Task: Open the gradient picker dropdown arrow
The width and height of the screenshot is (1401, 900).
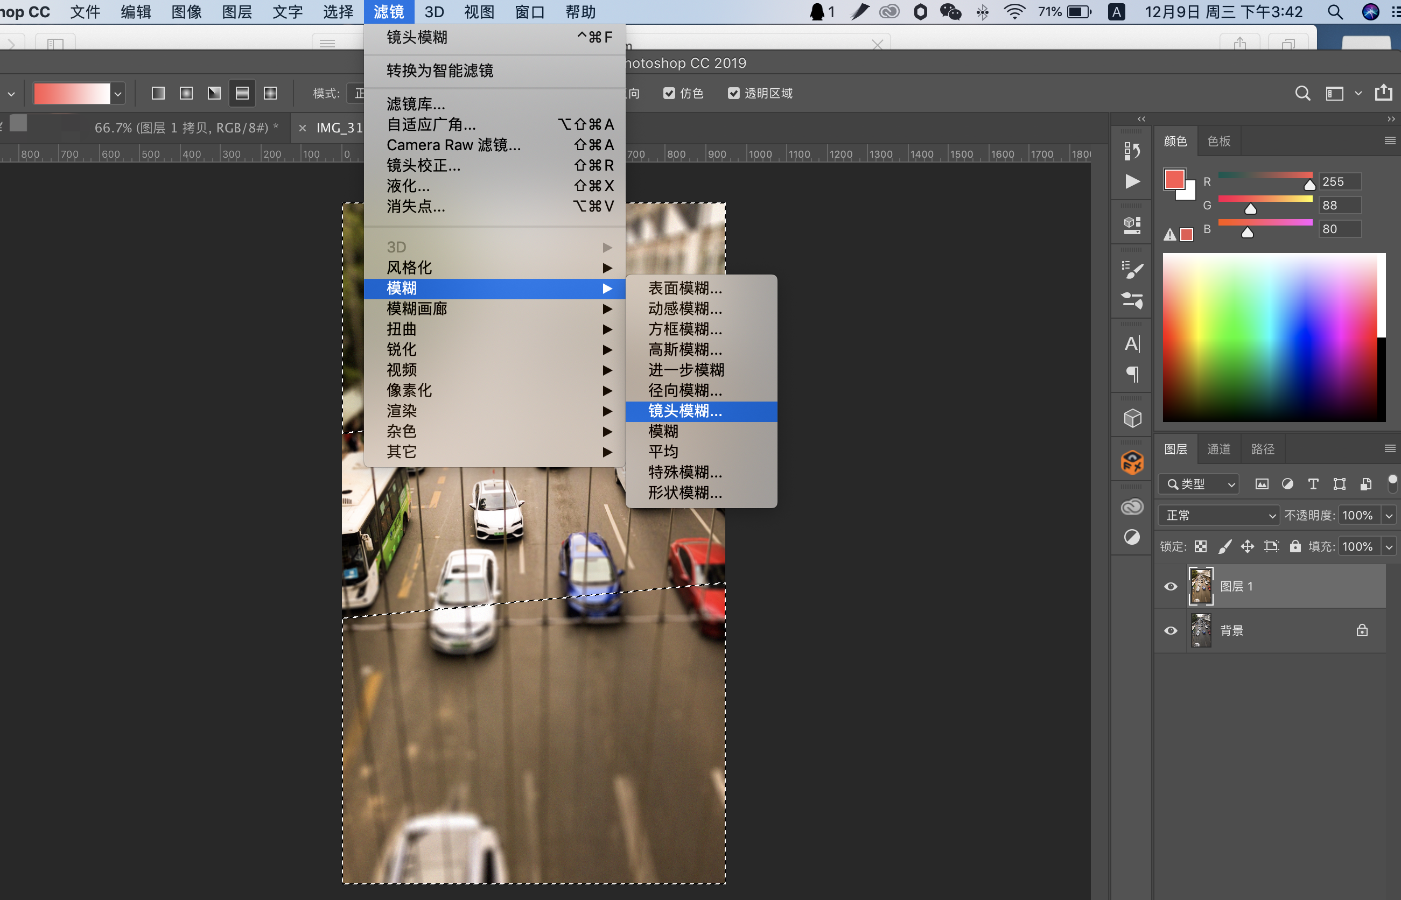Action: [x=118, y=94]
